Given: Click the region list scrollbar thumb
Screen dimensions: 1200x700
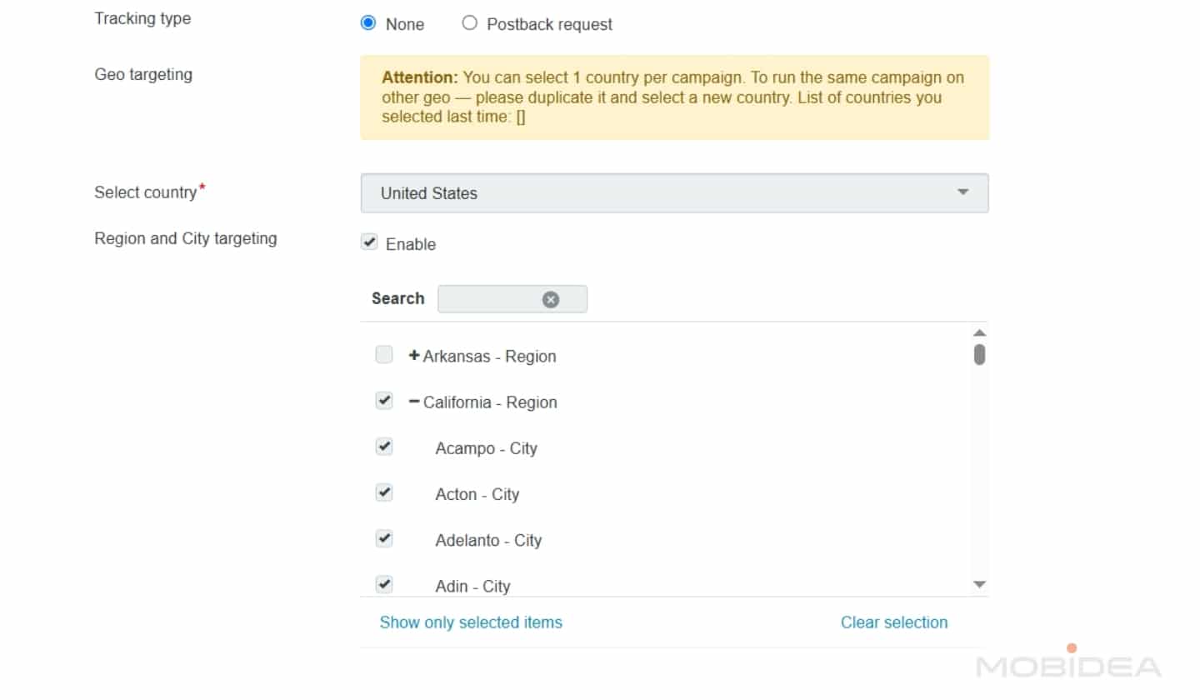Looking at the screenshot, I should click(x=979, y=354).
